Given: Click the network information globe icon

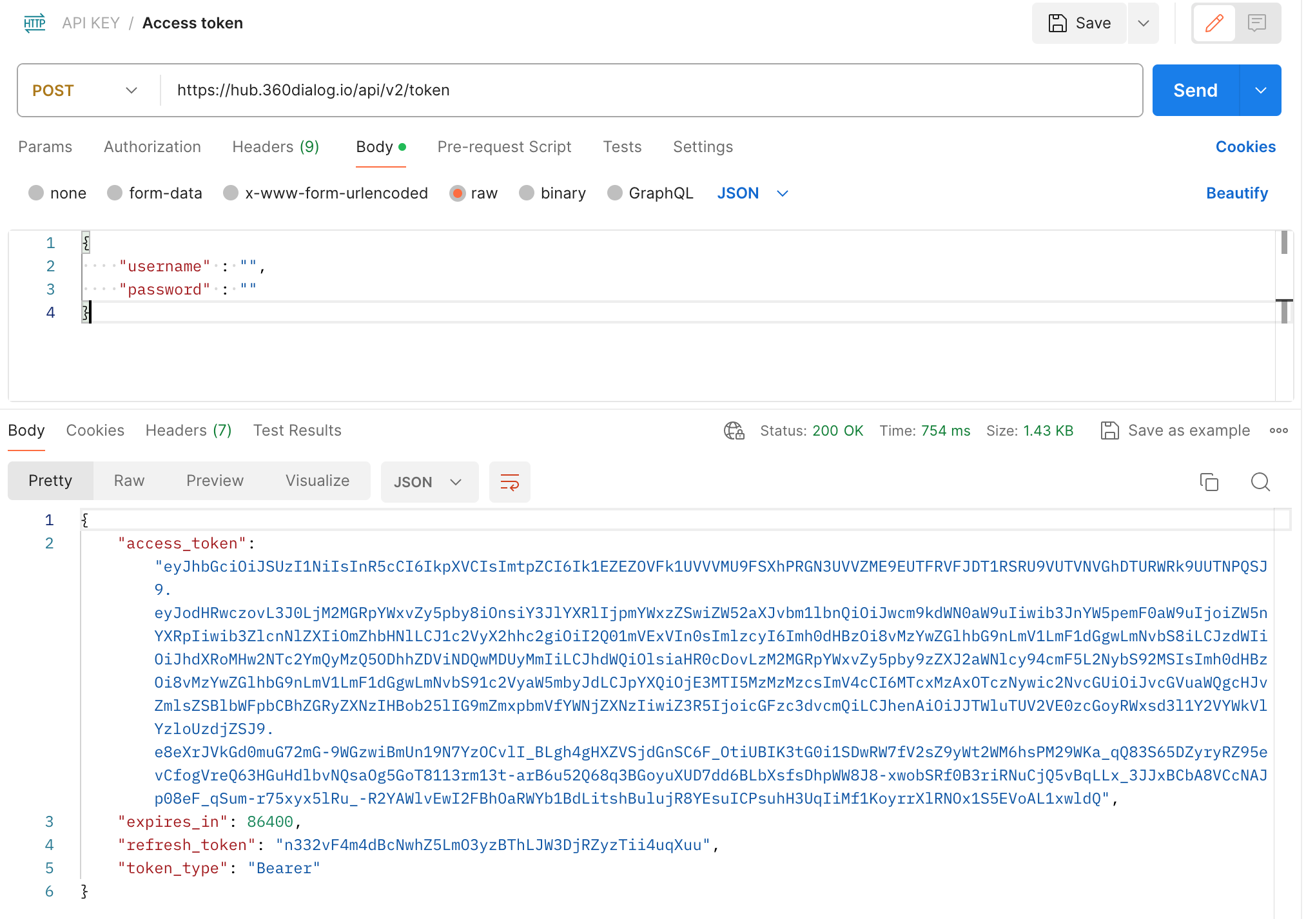Looking at the screenshot, I should point(733,430).
